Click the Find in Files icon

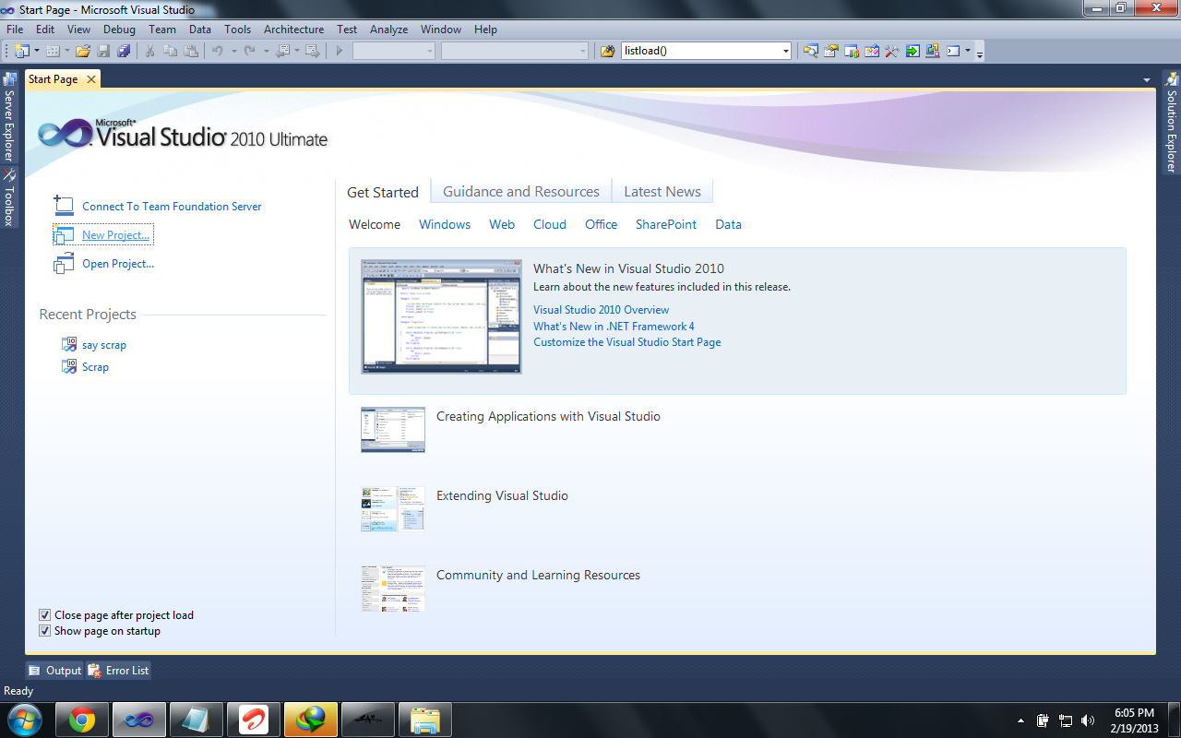click(607, 51)
